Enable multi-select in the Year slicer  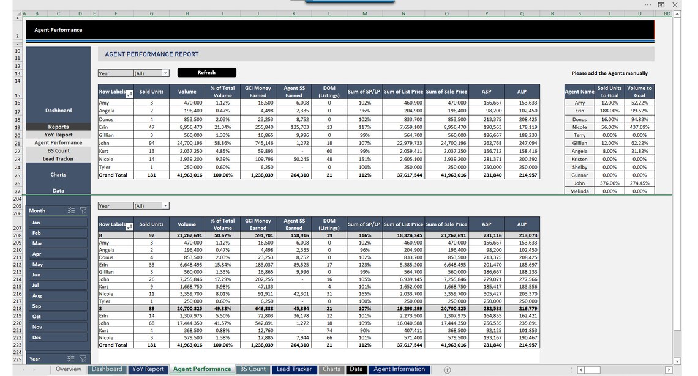point(72,359)
